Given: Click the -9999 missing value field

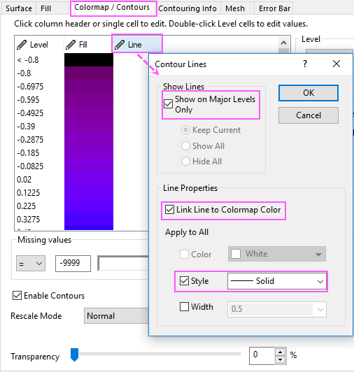Looking at the screenshot, I should pyautogui.click(x=73, y=264).
